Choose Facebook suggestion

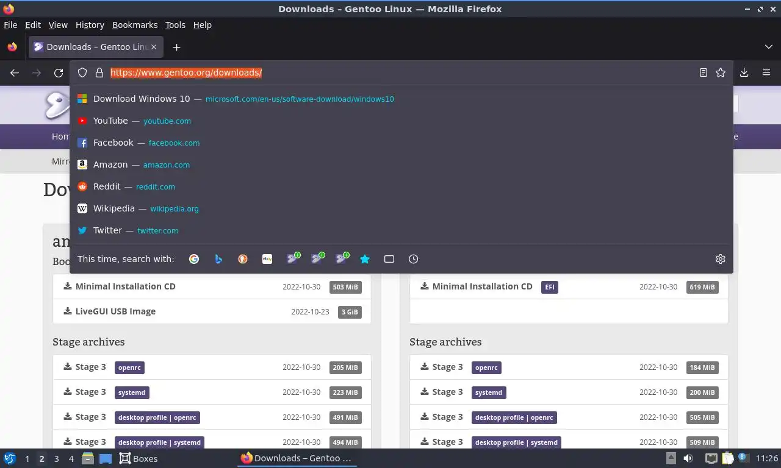(401, 143)
